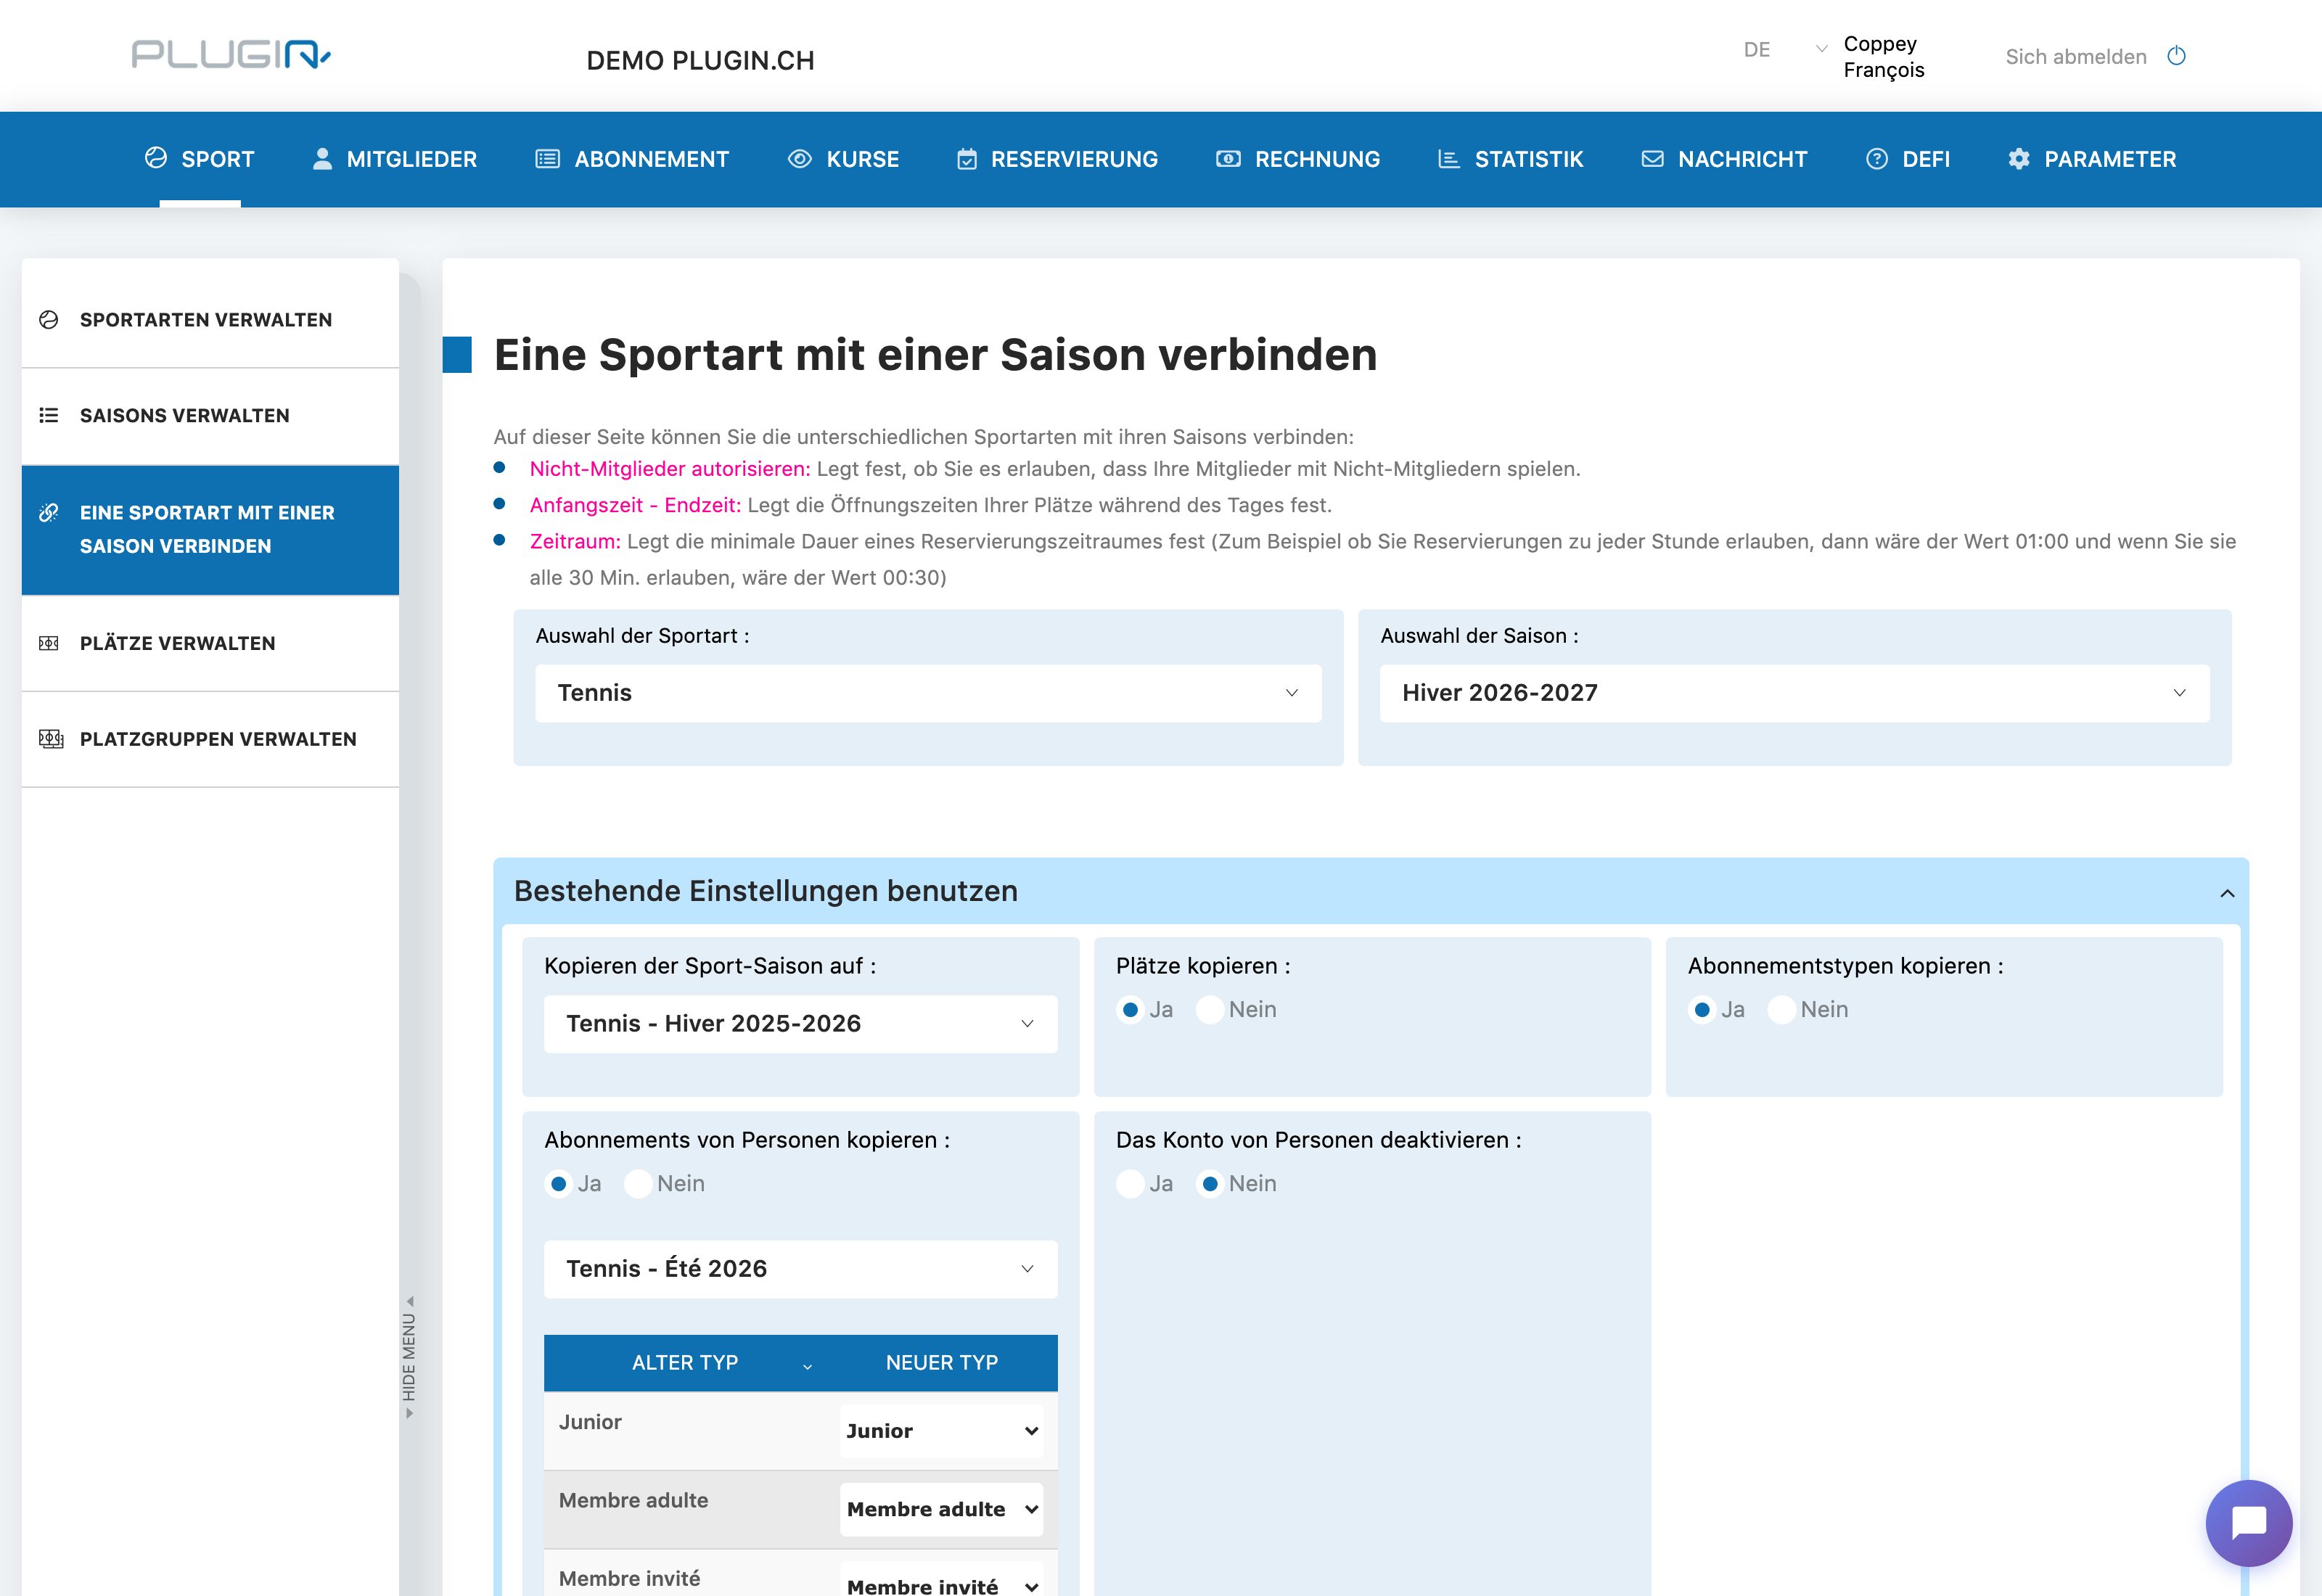Image resolution: width=2322 pixels, height=1596 pixels.
Task: Open the Abonnement menu
Action: point(632,159)
